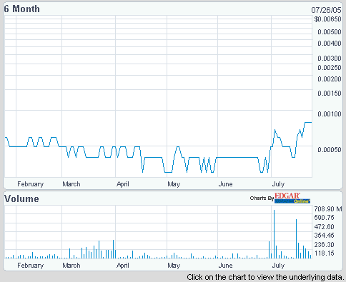Click the 'Volume' panel heading

click(21, 198)
